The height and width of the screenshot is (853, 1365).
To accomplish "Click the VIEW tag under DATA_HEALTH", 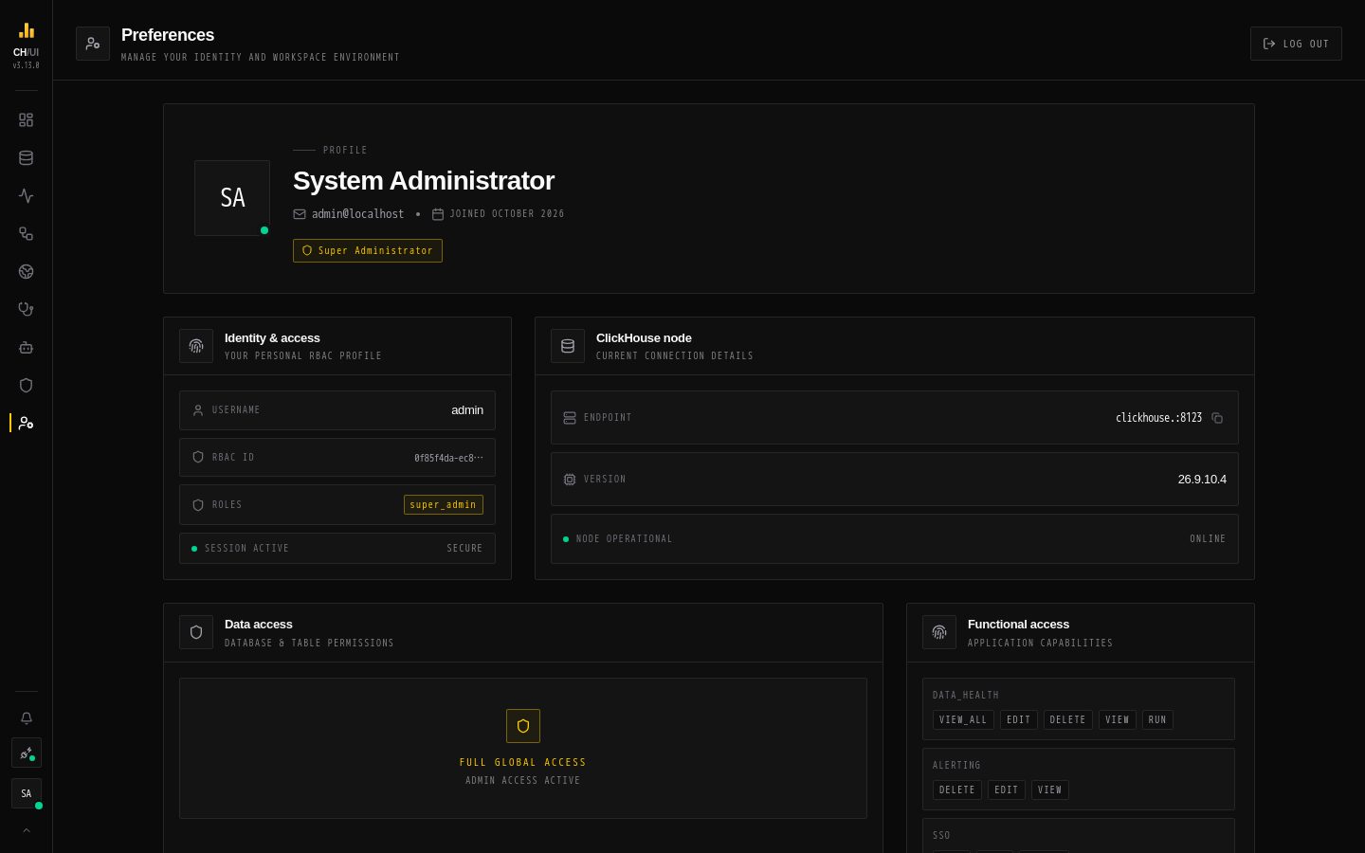I will click(1118, 720).
